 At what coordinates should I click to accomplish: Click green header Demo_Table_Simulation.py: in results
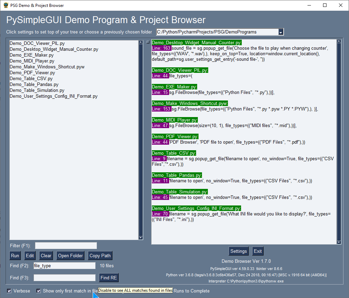click(180, 192)
